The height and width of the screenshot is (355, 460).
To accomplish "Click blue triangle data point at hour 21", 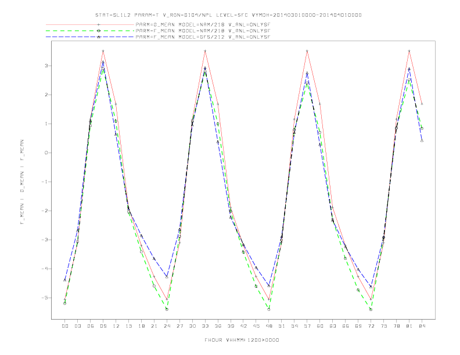I will tap(154, 259).
